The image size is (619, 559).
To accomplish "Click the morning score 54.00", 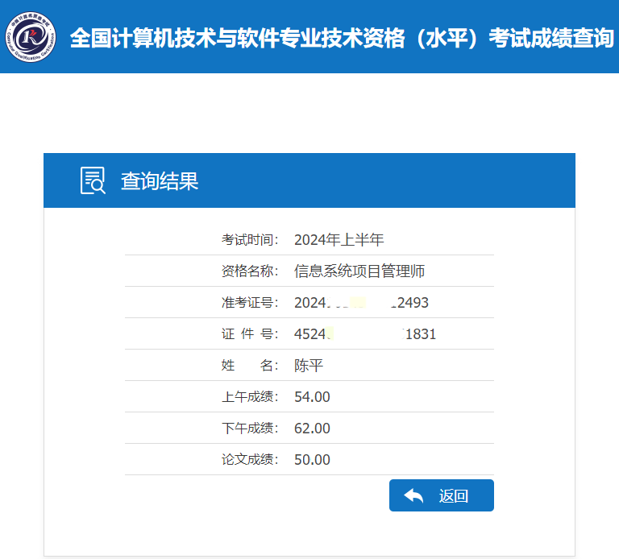I will click(x=313, y=397).
